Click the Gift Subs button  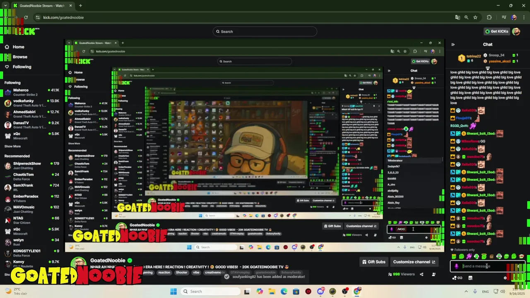pyautogui.click(x=374, y=262)
